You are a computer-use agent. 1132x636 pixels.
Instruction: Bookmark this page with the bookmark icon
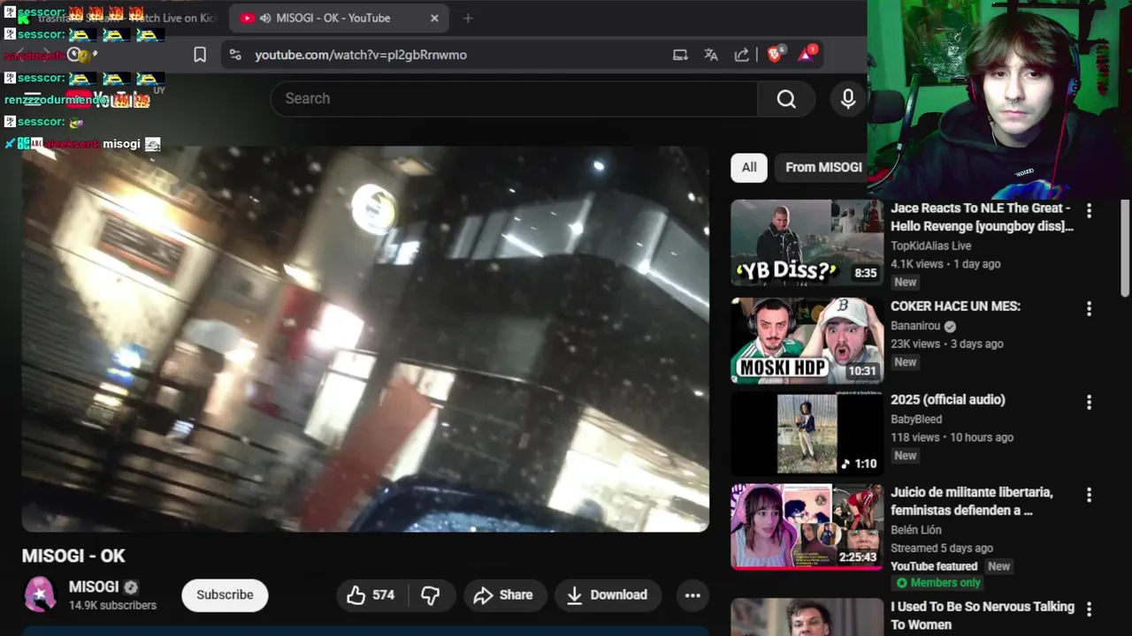pyautogui.click(x=200, y=55)
